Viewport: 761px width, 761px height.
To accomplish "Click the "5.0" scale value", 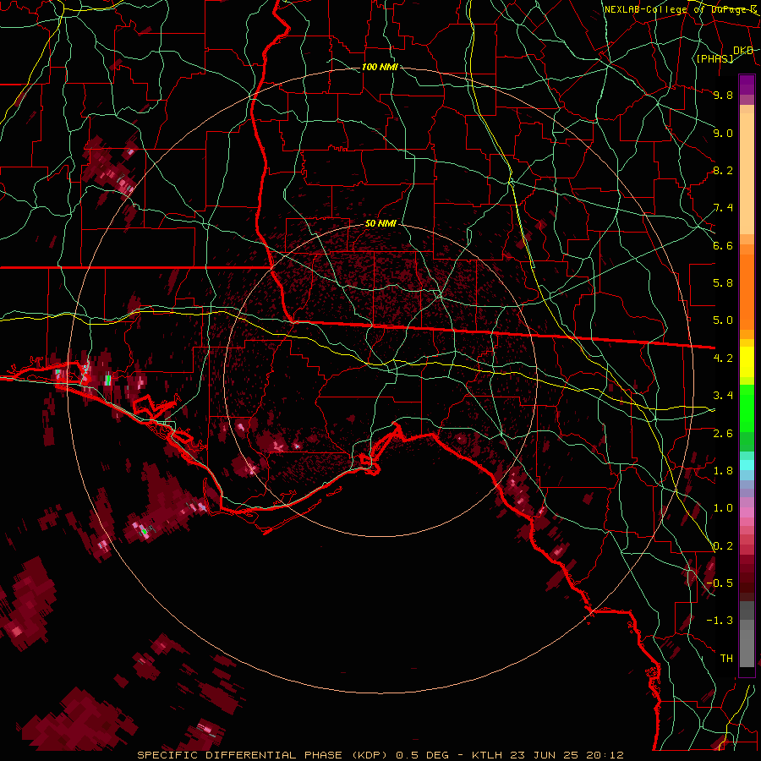I will click(x=723, y=320).
